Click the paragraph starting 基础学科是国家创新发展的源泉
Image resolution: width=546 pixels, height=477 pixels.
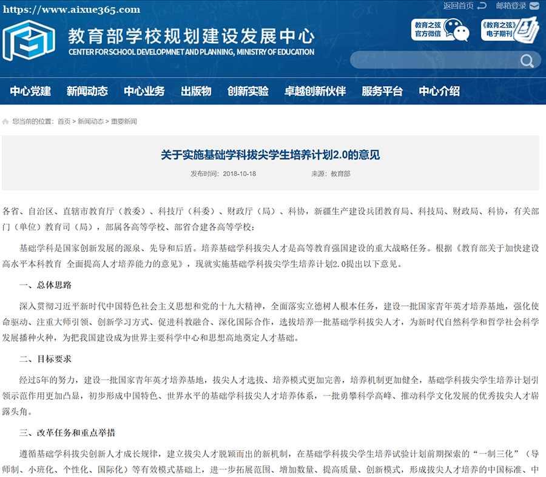271,256
